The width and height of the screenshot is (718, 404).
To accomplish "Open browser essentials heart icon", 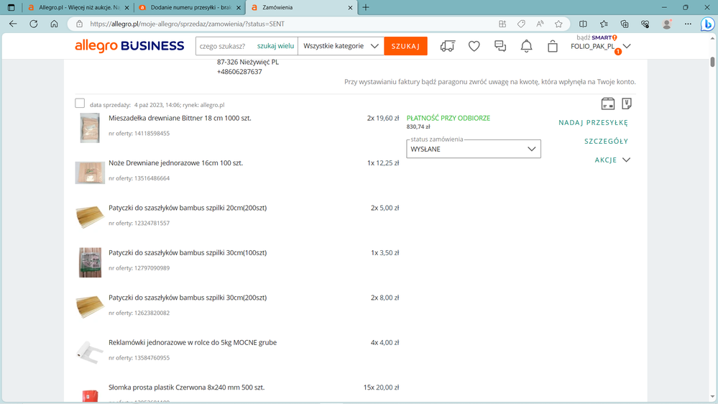I will pyautogui.click(x=645, y=24).
